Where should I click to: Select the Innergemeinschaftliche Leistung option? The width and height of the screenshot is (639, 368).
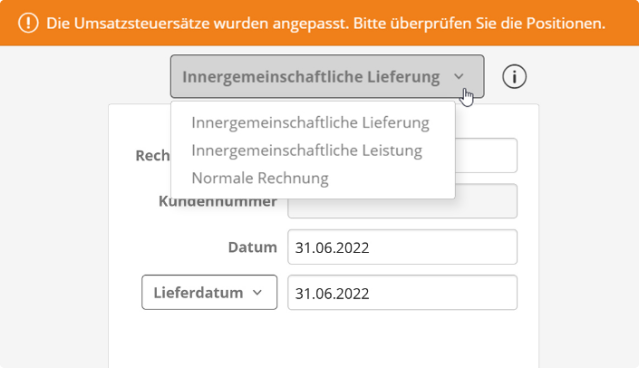[x=306, y=150]
